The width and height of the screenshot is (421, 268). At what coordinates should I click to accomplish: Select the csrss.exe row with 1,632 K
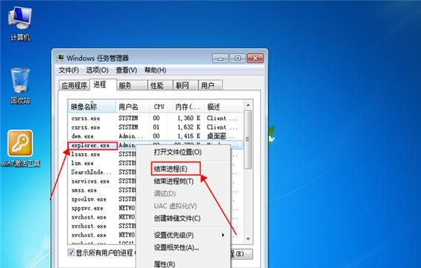(156, 127)
